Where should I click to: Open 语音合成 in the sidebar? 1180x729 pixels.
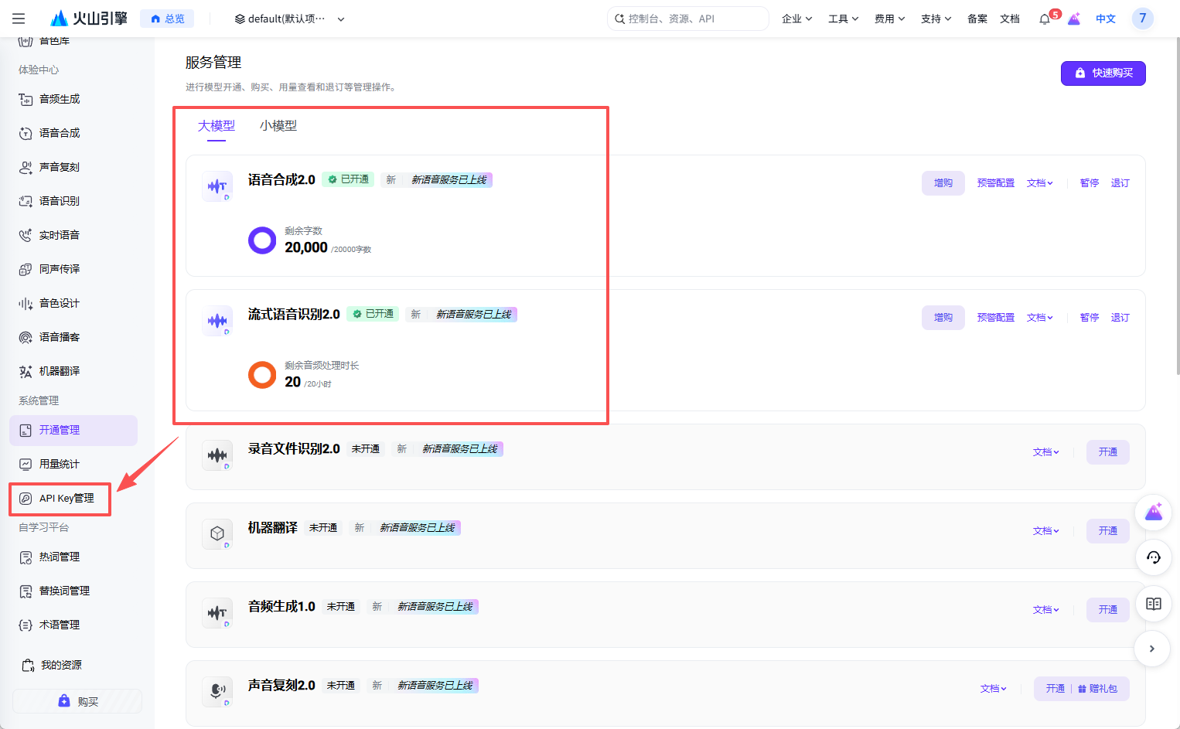tap(73, 133)
